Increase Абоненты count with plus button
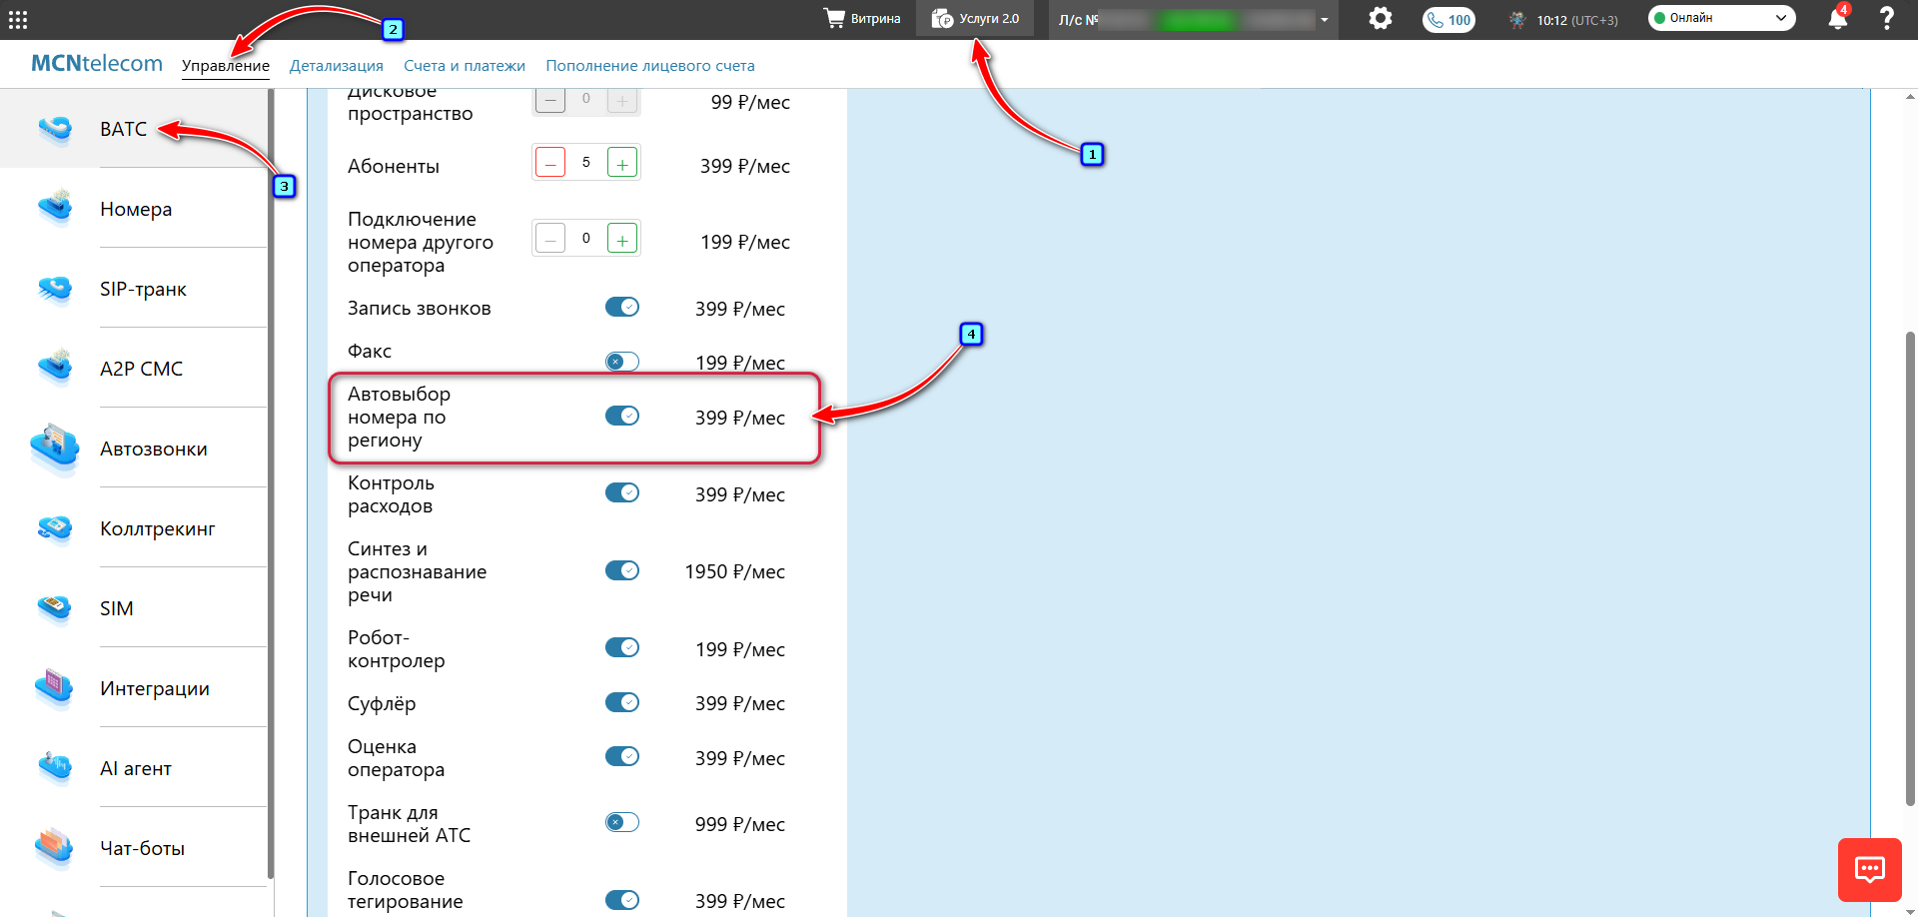Screen dimensions: 1918x917 click(621, 163)
